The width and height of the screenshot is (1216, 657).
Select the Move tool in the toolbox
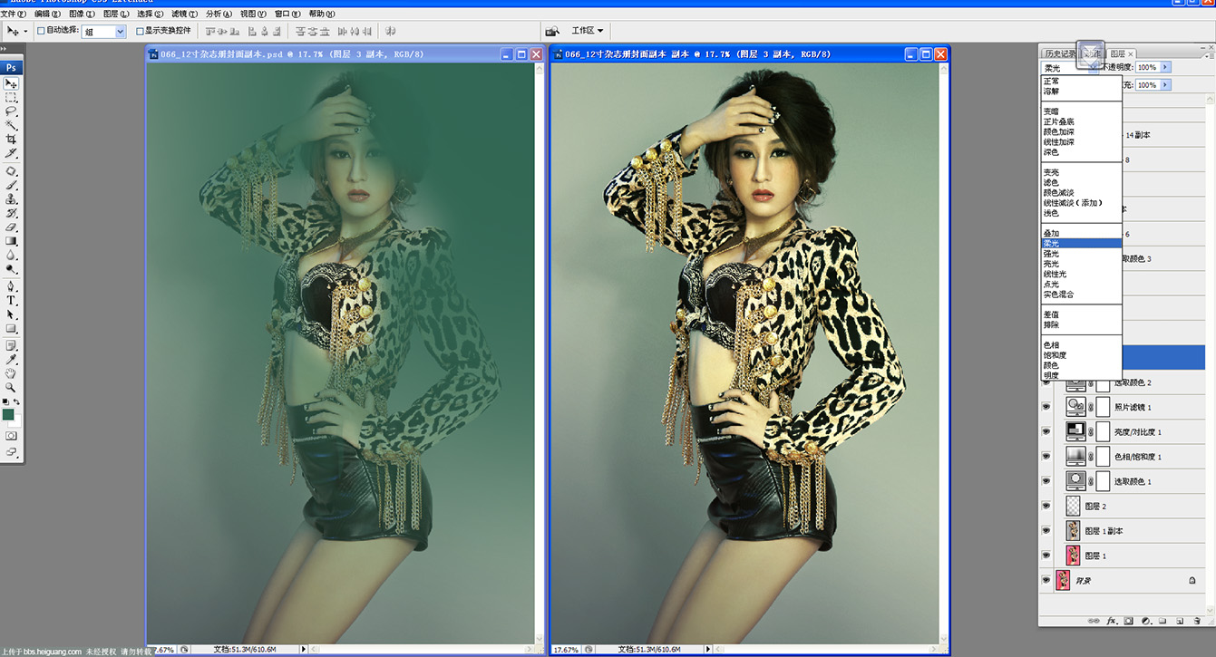[11, 83]
